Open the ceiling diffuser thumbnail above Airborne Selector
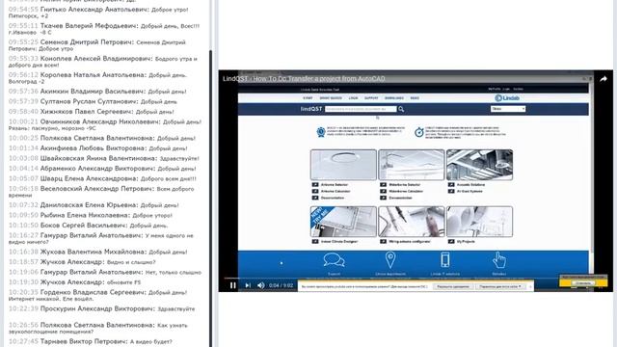This screenshot has height=347, width=617. 343,165
